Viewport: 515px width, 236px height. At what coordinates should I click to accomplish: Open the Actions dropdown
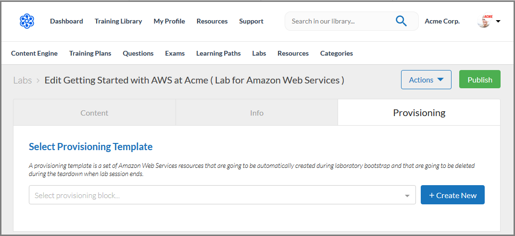point(426,80)
